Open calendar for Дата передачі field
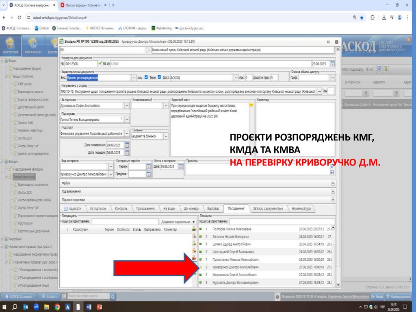This screenshot has width=416, height=312. 127,153
